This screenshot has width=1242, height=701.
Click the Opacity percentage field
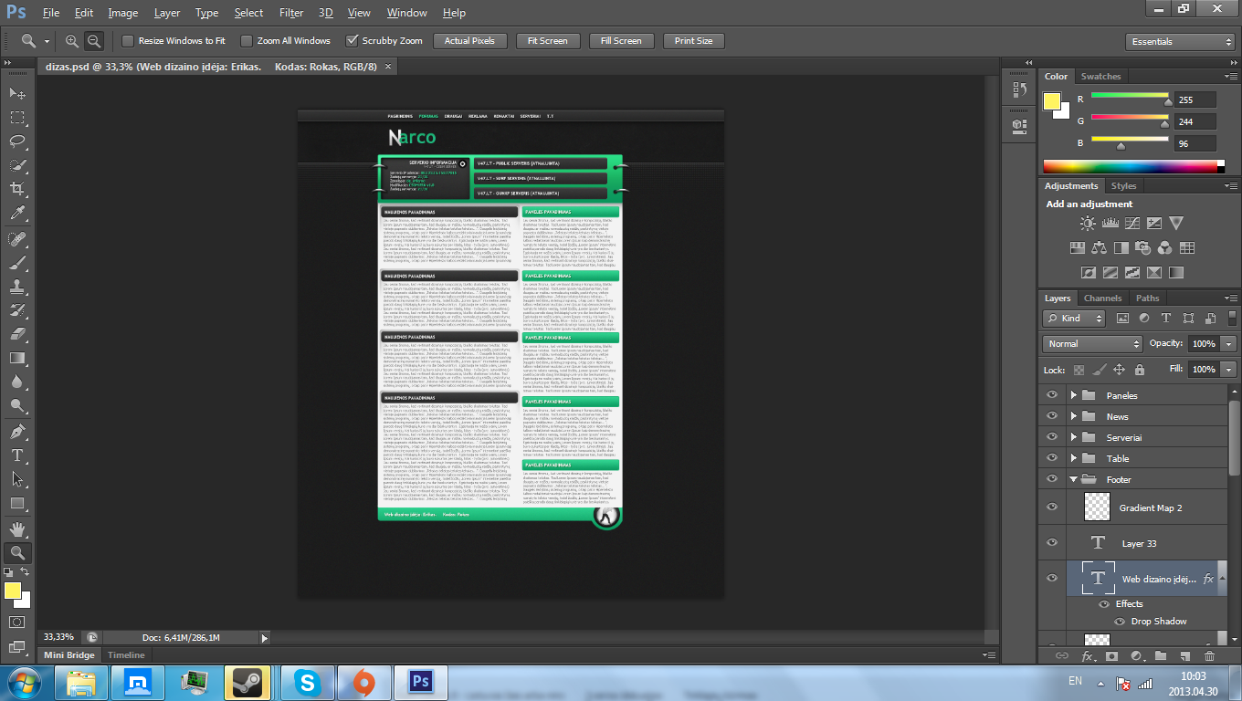[x=1203, y=344]
